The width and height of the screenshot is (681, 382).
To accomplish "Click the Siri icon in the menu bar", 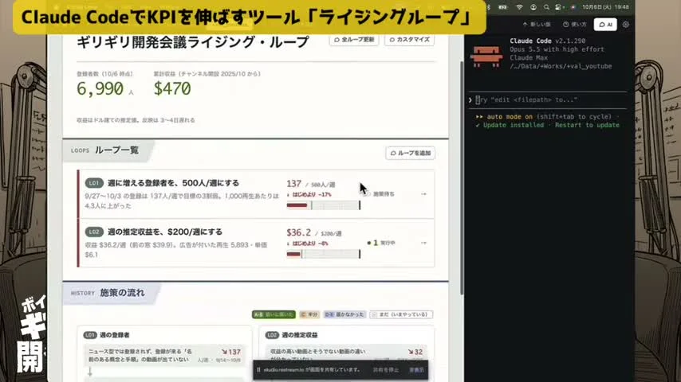I will [x=573, y=7].
